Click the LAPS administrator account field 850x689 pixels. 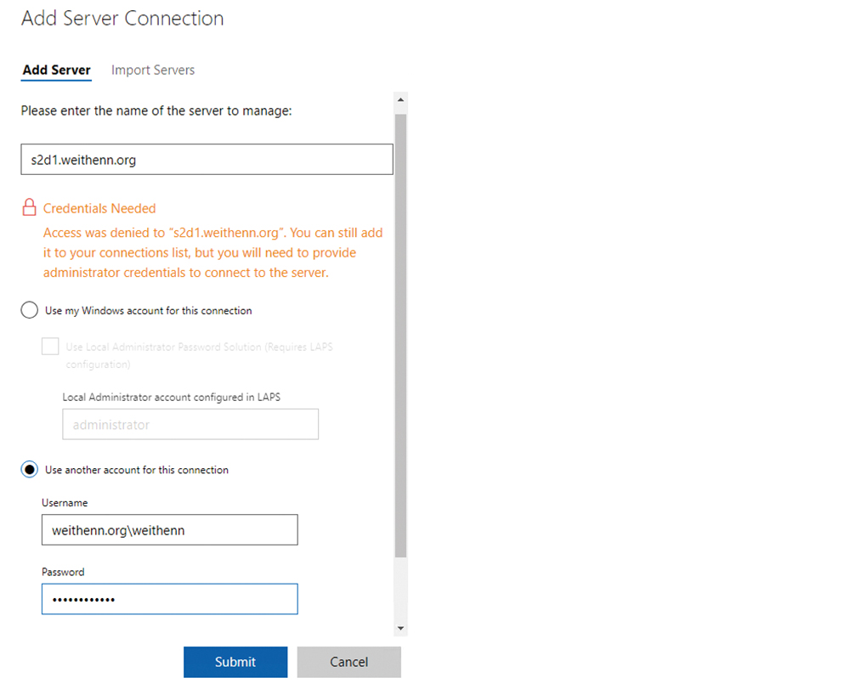pyautogui.click(x=190, y=424)
